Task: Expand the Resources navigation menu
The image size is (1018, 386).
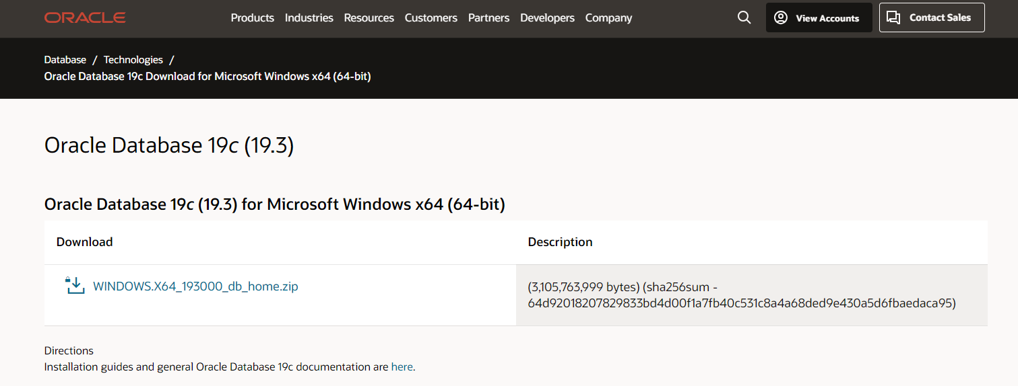Action: pos(369,18)
